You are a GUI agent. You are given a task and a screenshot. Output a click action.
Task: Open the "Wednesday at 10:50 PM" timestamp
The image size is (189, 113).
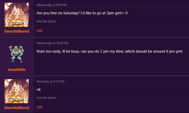tap(52, 43)
